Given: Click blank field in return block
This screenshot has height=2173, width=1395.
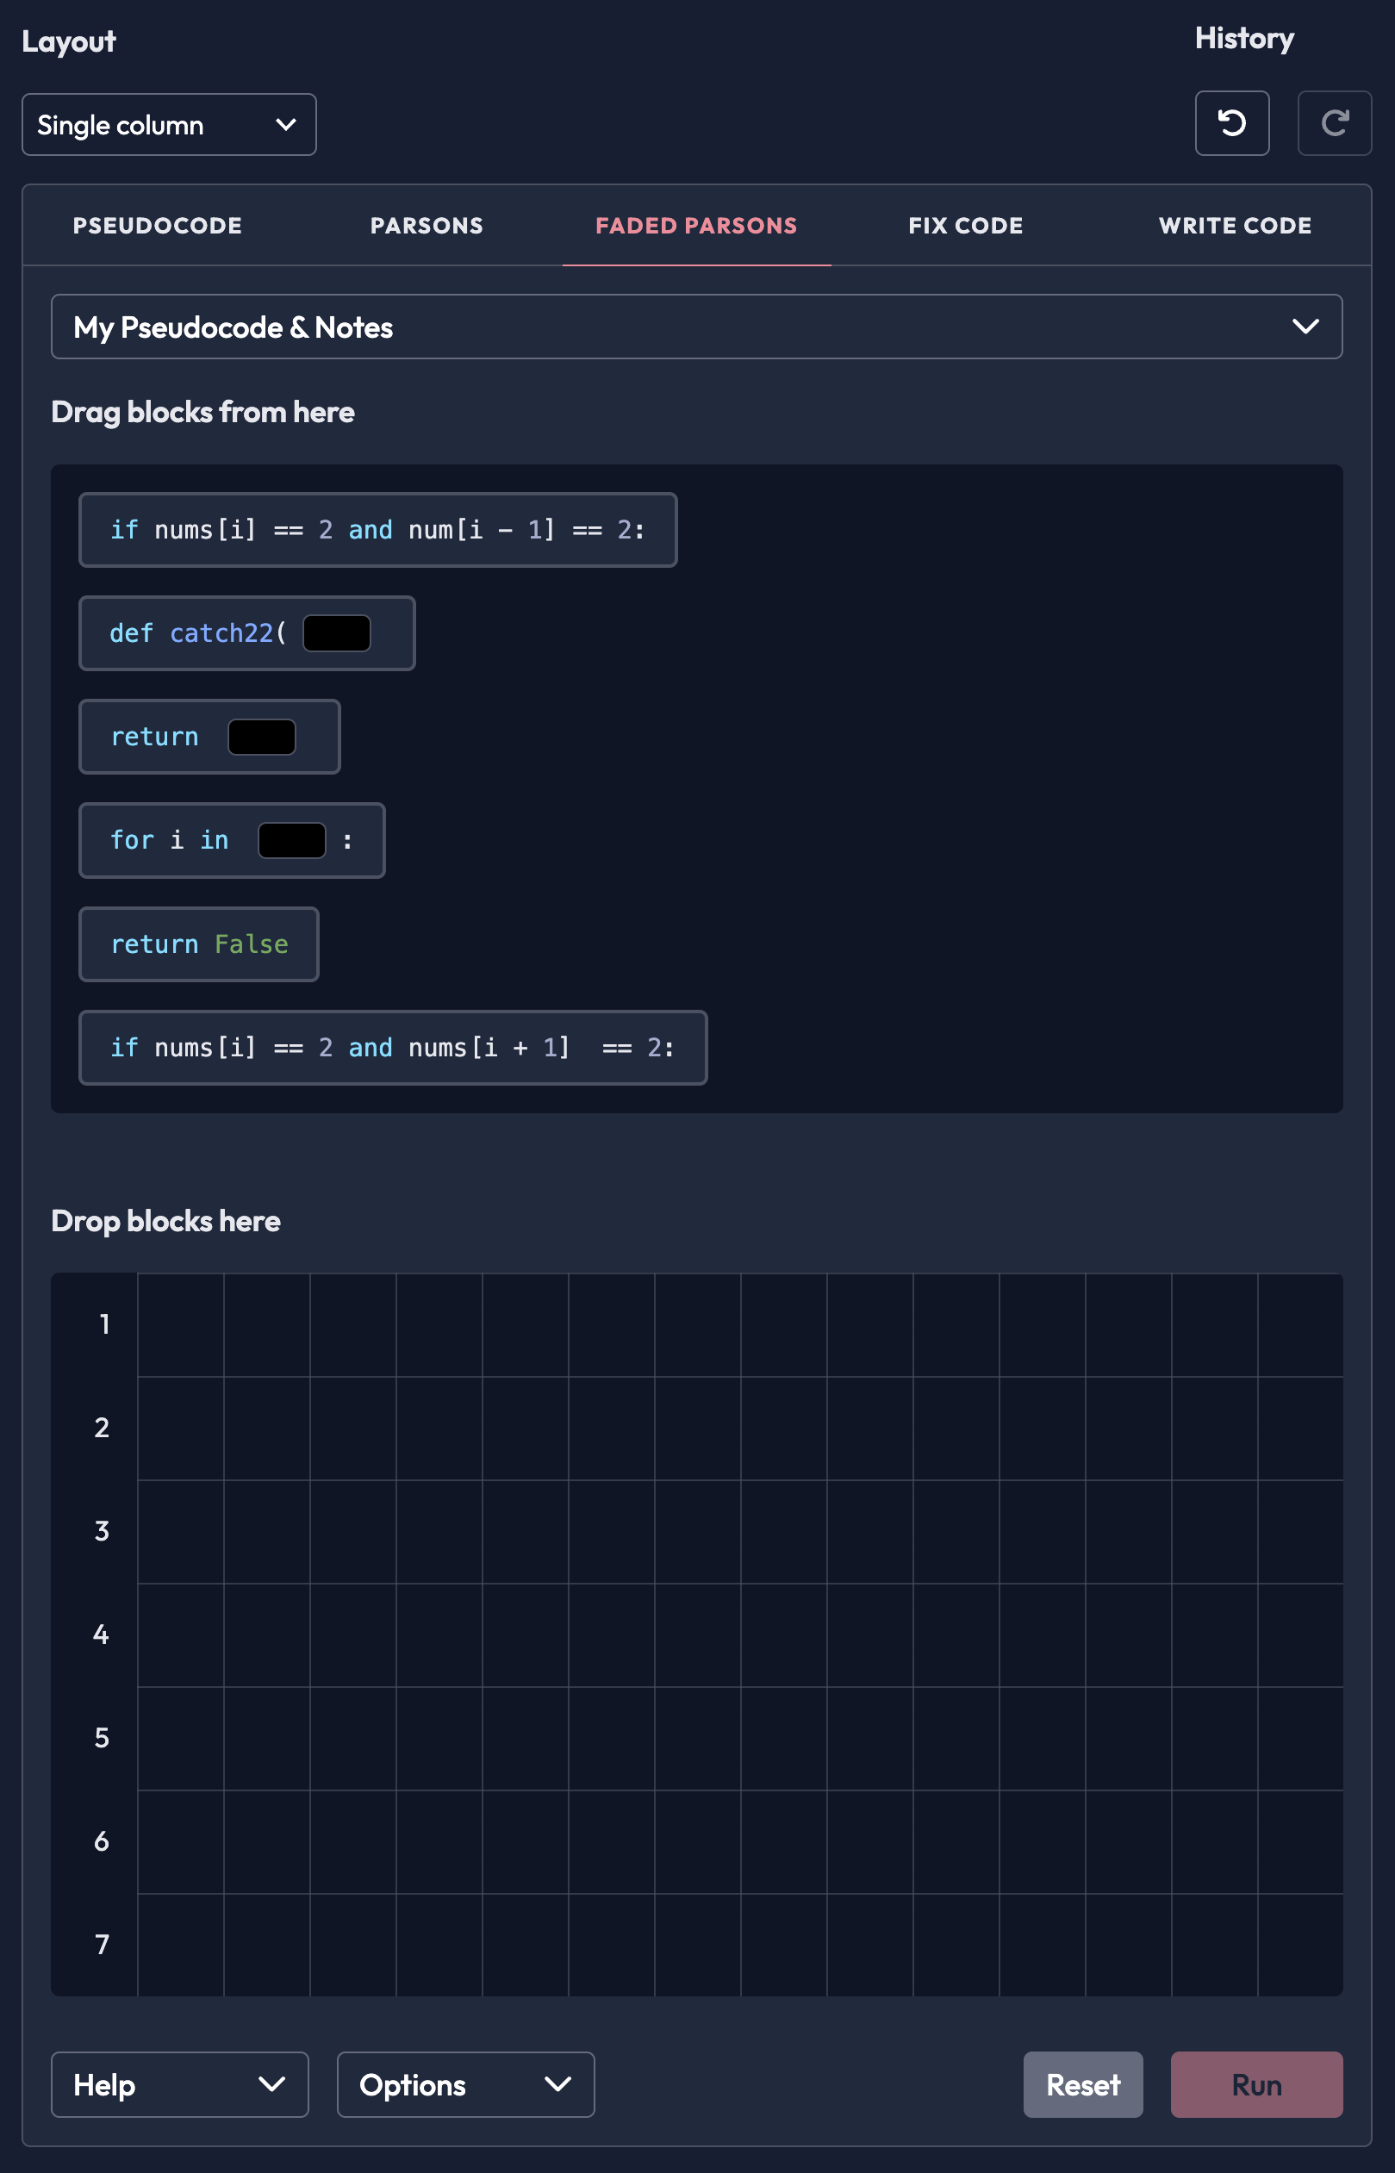Looking at the screenshot, I should point(261,737).
